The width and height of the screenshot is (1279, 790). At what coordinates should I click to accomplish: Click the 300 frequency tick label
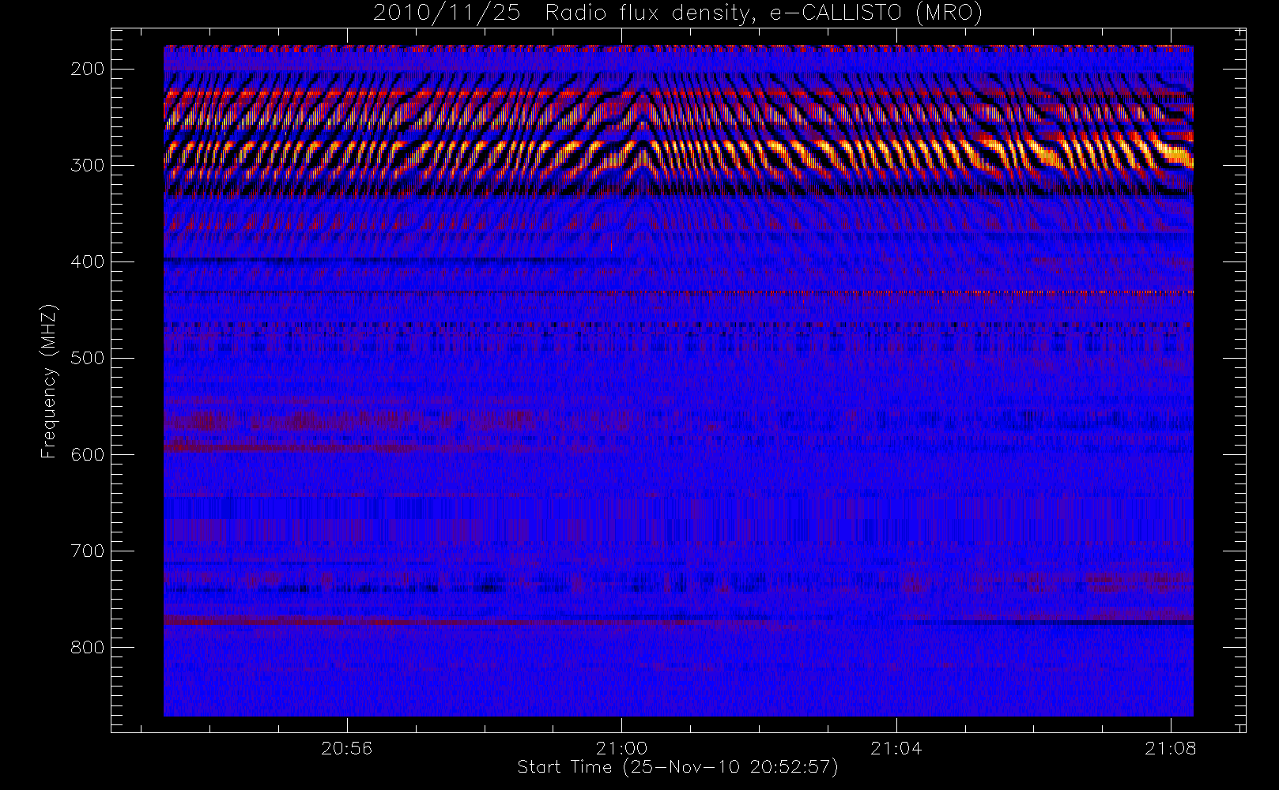pyautogui.click(x=88, y=165)
